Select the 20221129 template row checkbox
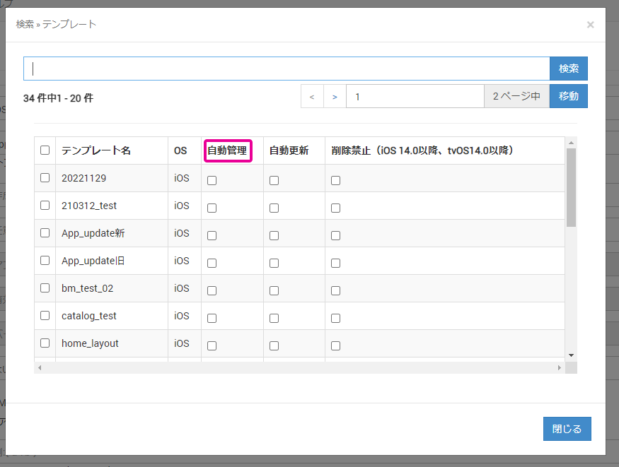619x467 pixels. coord(45,178)
